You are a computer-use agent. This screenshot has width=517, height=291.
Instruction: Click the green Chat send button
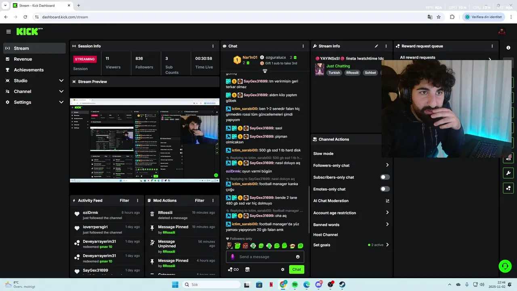pyautogui.click(x=296, y=270)
